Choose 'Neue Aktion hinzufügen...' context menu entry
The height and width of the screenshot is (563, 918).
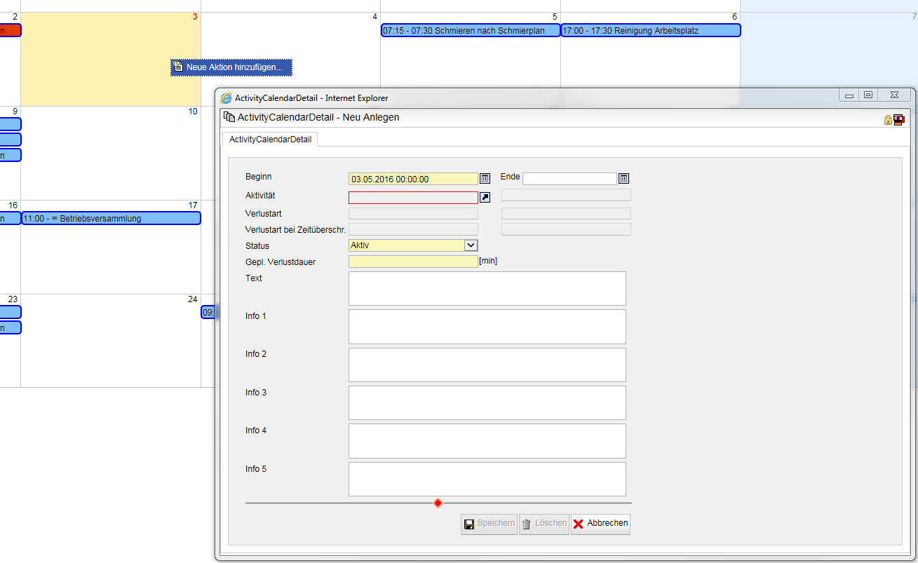[231, 67]
